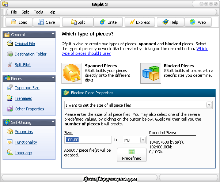
Task: Collapse the General panel
Action: tap(53, 34)
